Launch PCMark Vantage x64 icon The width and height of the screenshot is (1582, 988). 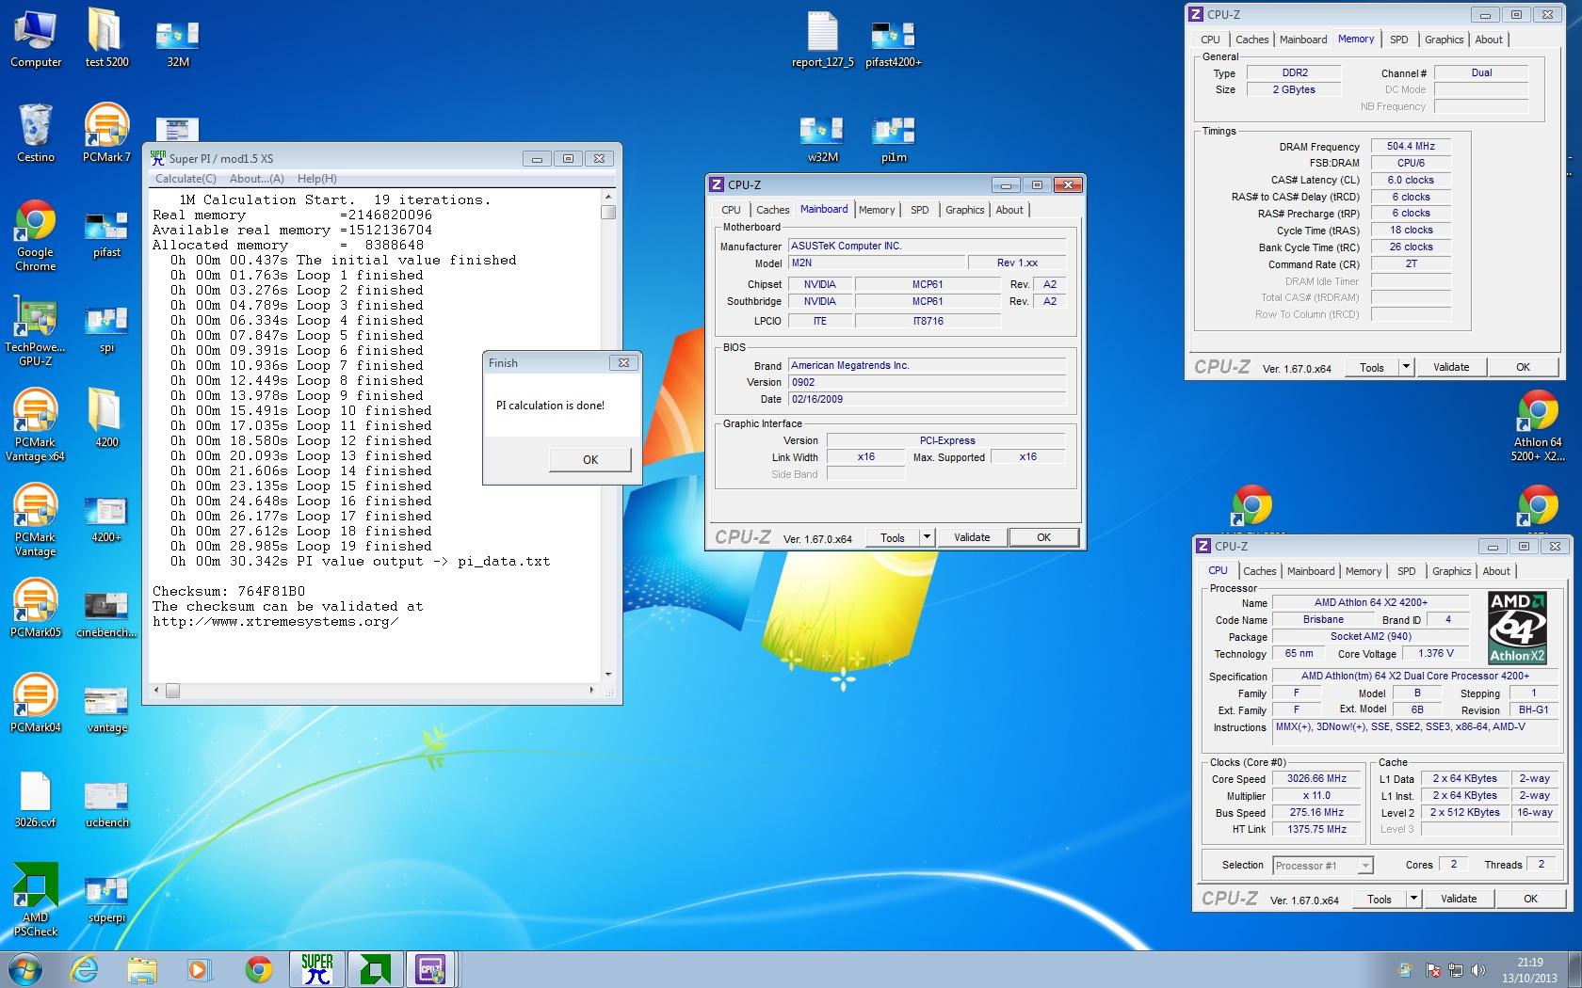tap(36, 425)
